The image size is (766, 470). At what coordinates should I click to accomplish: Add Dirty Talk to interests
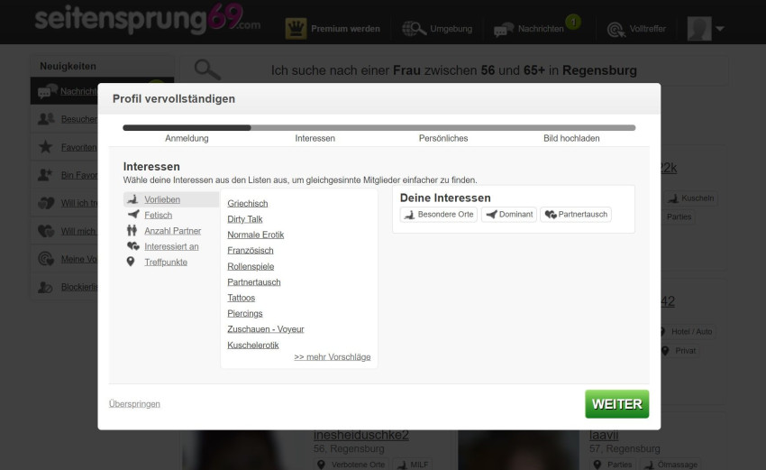[245, 219]
